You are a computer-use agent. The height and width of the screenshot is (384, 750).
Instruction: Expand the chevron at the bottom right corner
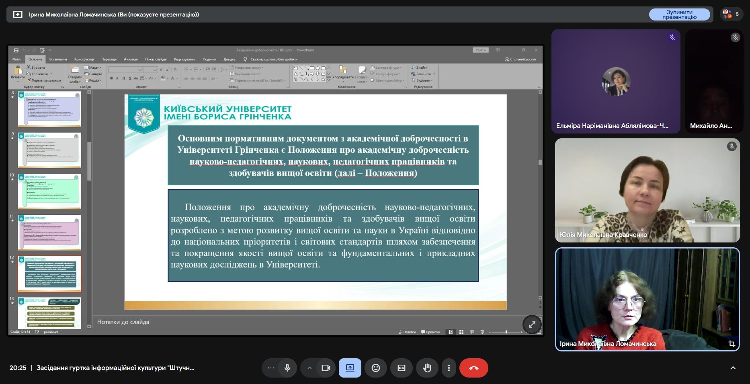733,368
